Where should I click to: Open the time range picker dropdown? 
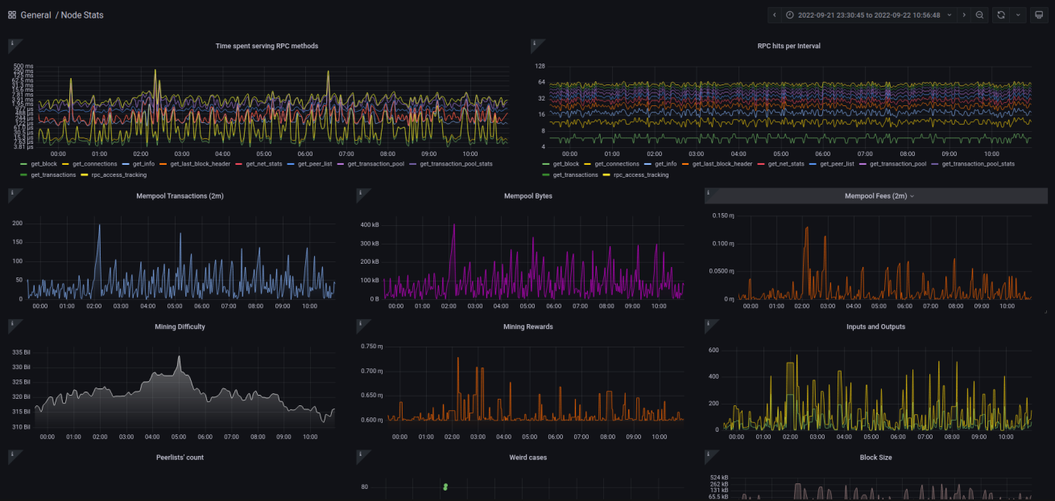click(869, 15)
